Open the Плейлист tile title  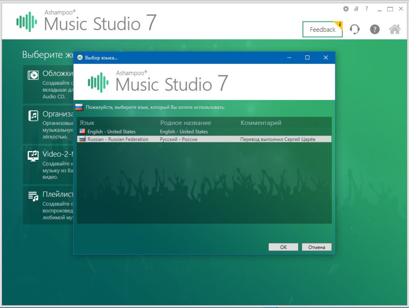pyautogui.click(x=58, y=194)
